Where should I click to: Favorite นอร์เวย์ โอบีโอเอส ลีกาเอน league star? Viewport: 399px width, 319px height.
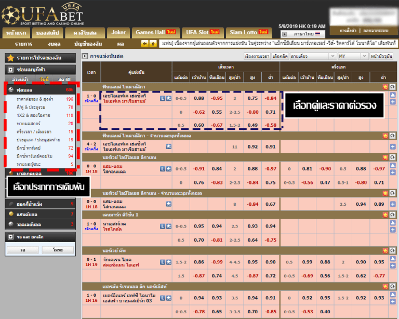click(385, 157)
